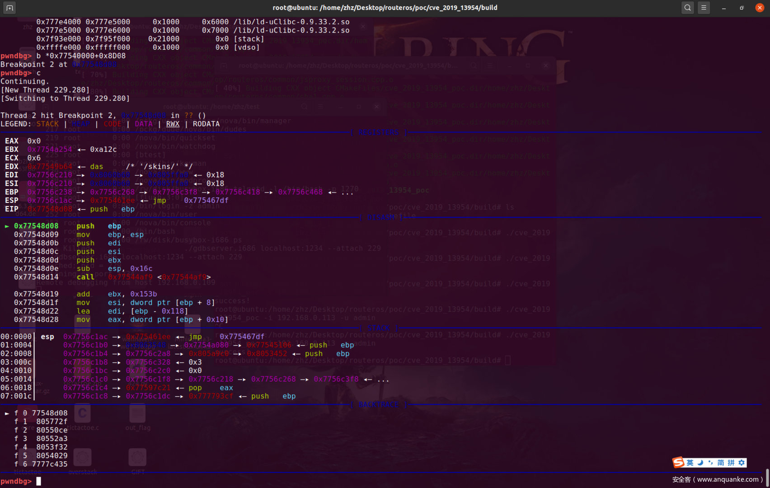Click the pwndbg prompt cursor at bottom

[x=39, y=481]
